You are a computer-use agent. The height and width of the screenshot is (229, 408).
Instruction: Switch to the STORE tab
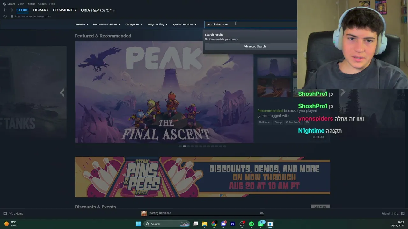[x=22, y=10]
